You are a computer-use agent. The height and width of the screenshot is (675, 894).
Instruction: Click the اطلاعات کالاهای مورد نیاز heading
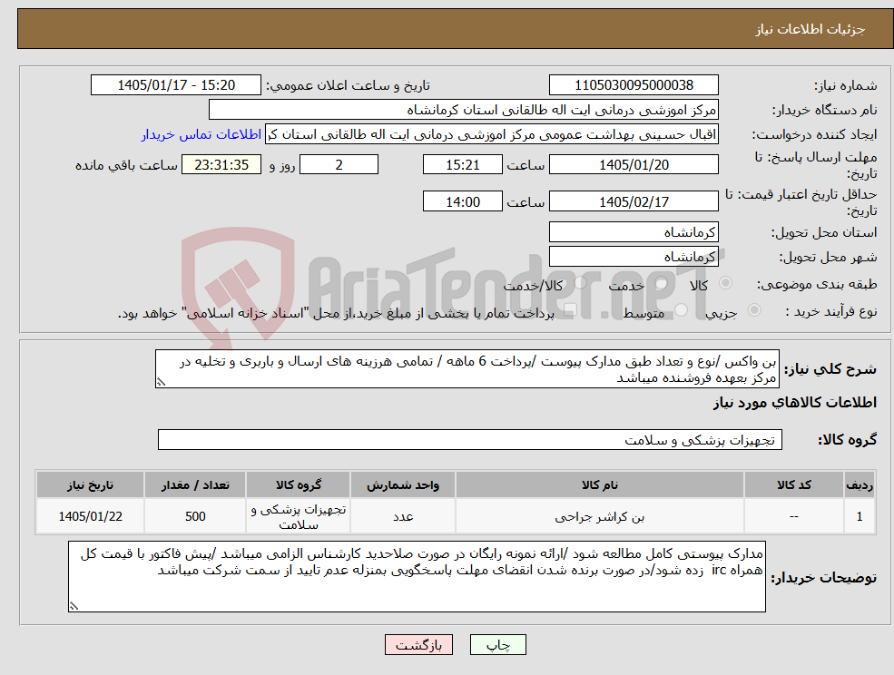[795, 403]
